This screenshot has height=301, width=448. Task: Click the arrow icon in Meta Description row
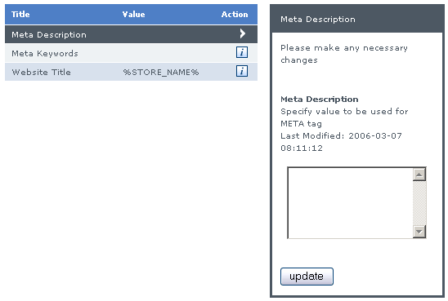(x=242, y=33)
